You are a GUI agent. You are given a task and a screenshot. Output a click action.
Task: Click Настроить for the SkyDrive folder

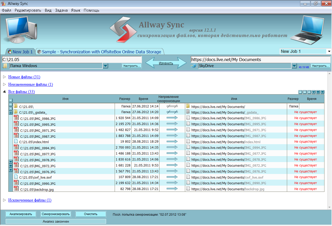pos(321,66)
